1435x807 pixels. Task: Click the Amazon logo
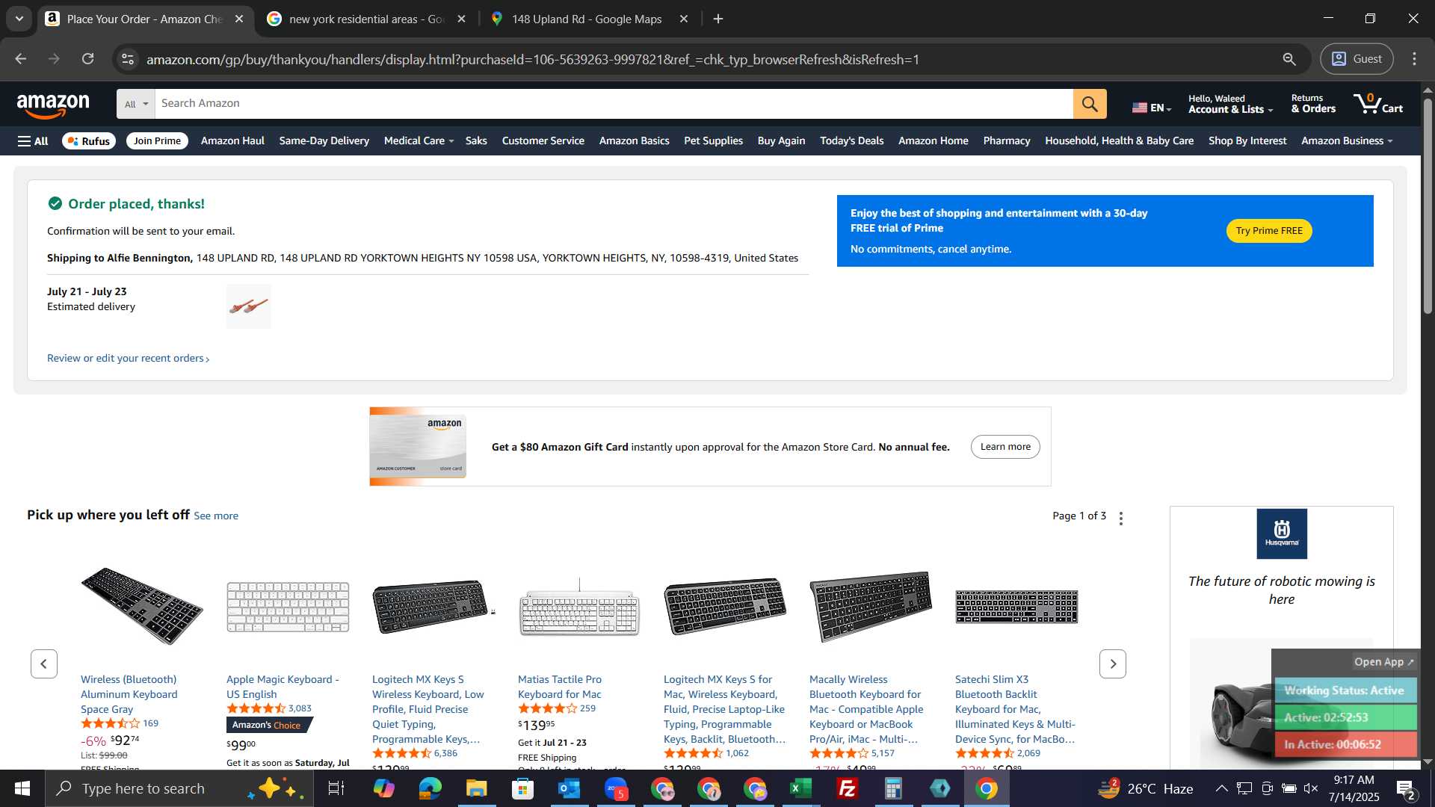[53, 105]
